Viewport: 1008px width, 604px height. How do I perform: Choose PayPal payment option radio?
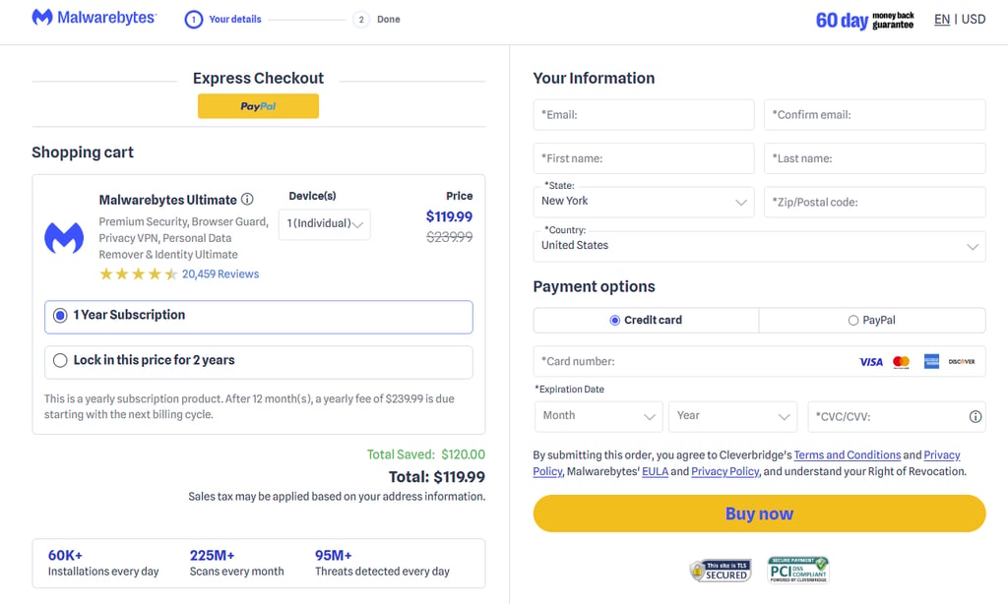coord(853,320)
